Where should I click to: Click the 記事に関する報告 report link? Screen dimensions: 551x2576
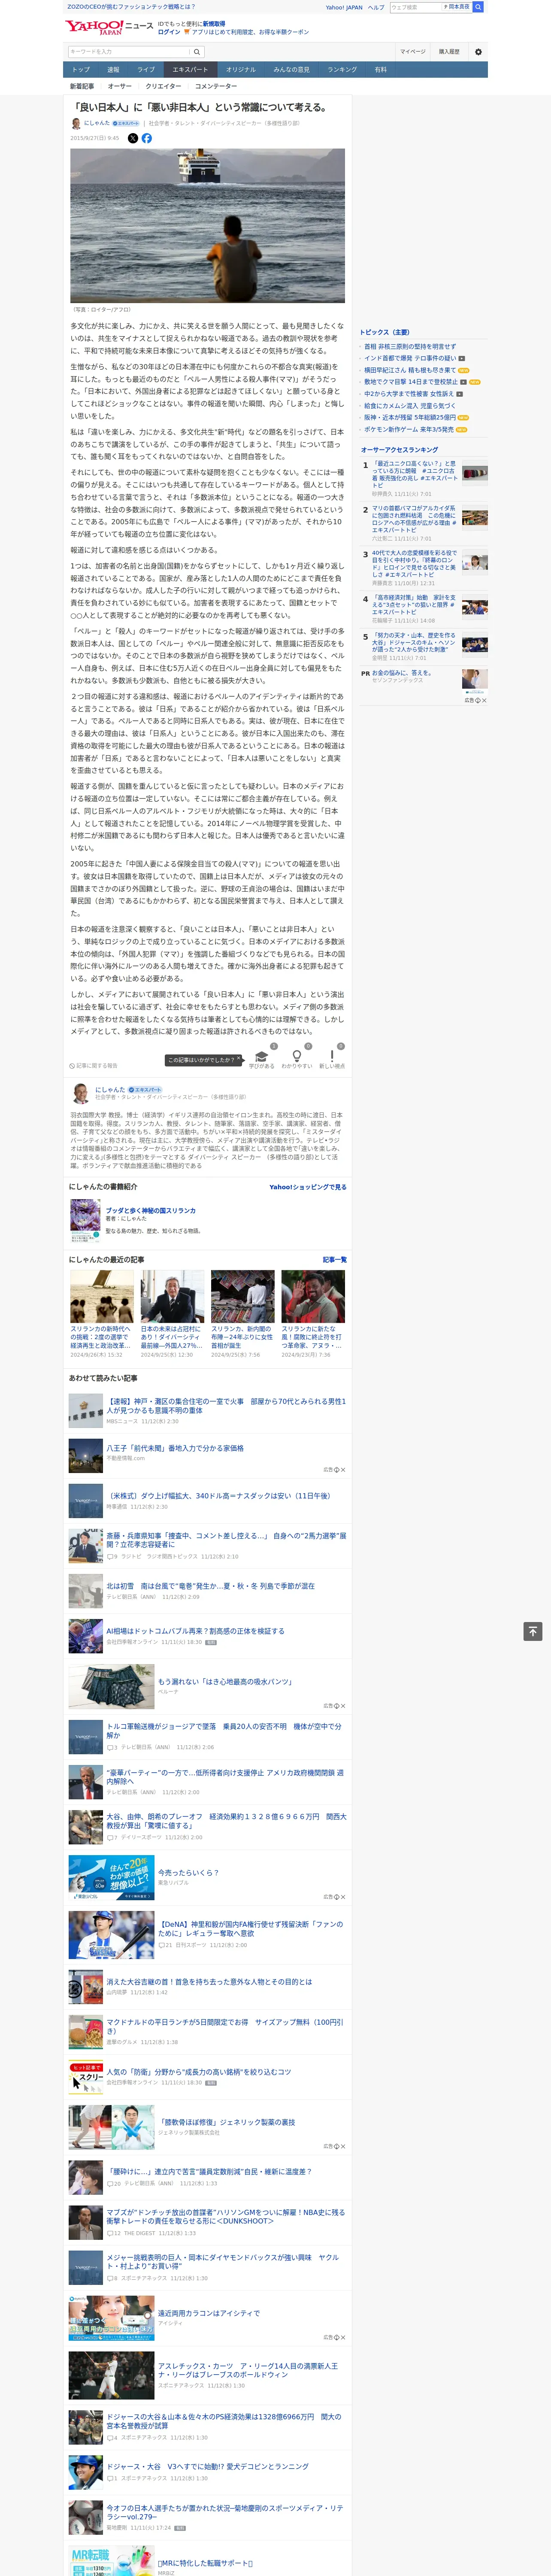point(93,1066)
